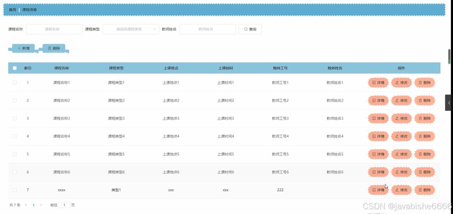Click cell 222 in row 7
Screen dimensions: 453x214
click(x=280, y=190)
